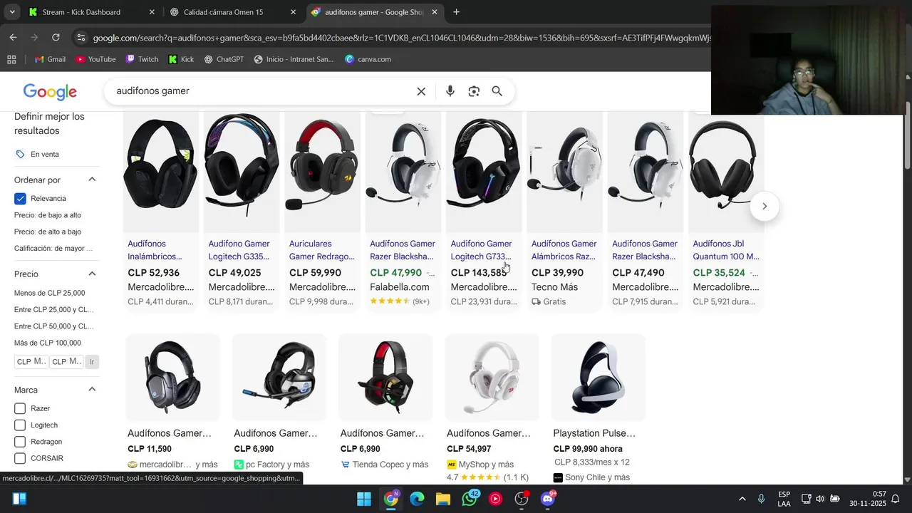The height and width of the screenshot is (513, 912).
Task: Switch to Stream - Kick Dashboard tab
Action: click(90, 12)
